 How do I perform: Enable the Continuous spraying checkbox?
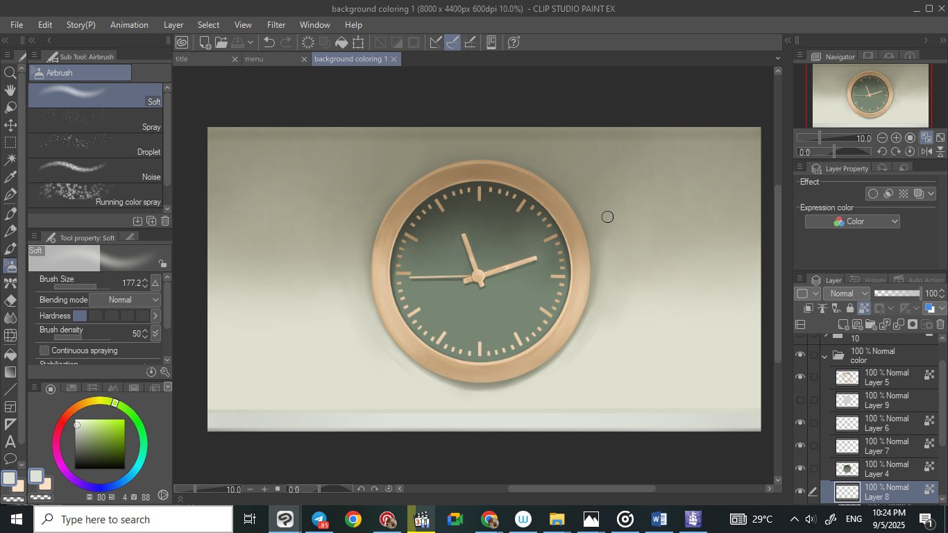pos(44,350)
